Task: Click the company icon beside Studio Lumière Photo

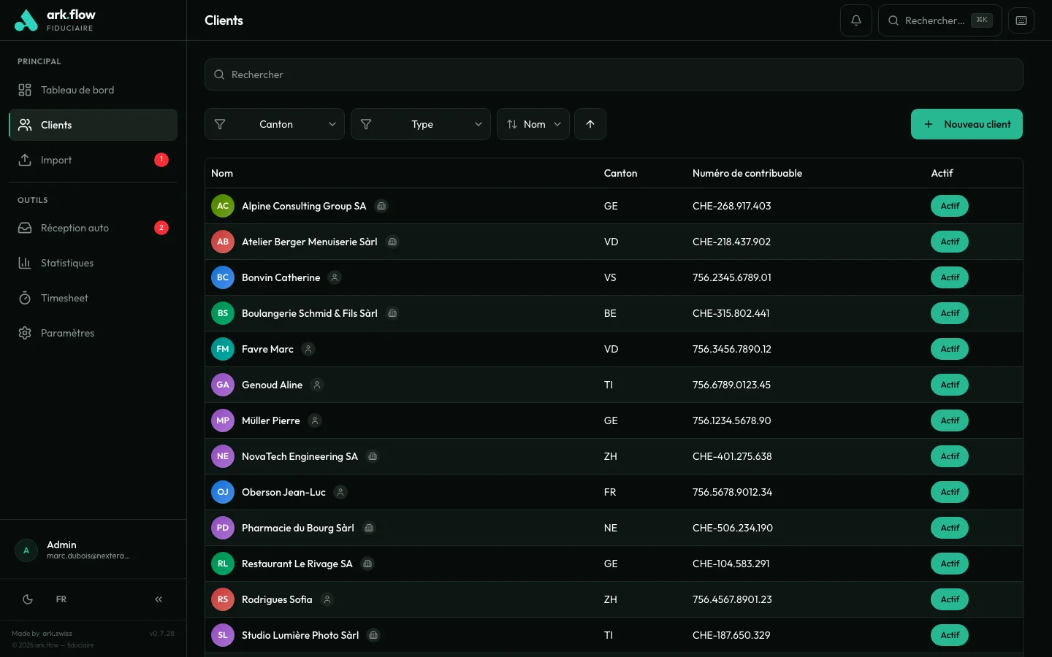Action: [x=373, y=635]
